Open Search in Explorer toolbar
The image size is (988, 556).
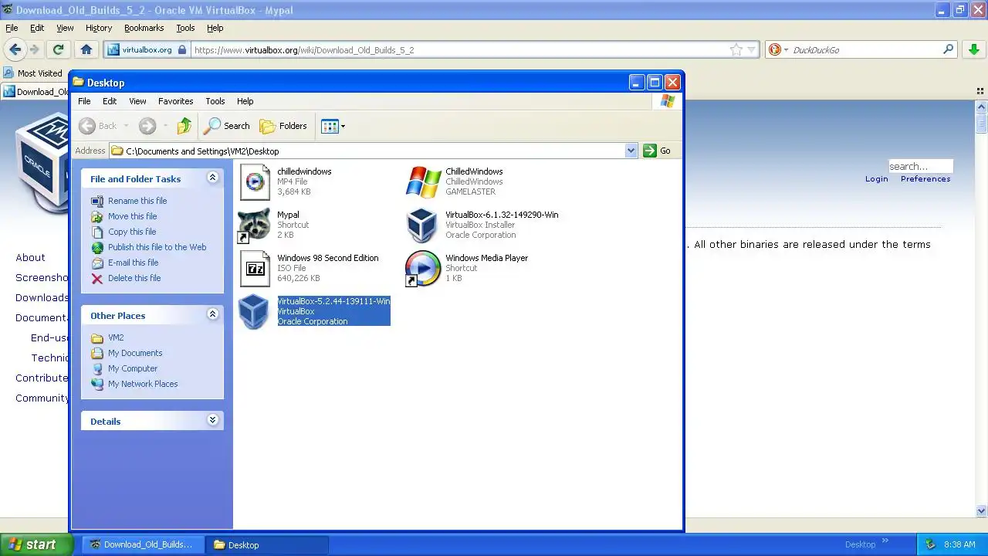pos(227,126)
